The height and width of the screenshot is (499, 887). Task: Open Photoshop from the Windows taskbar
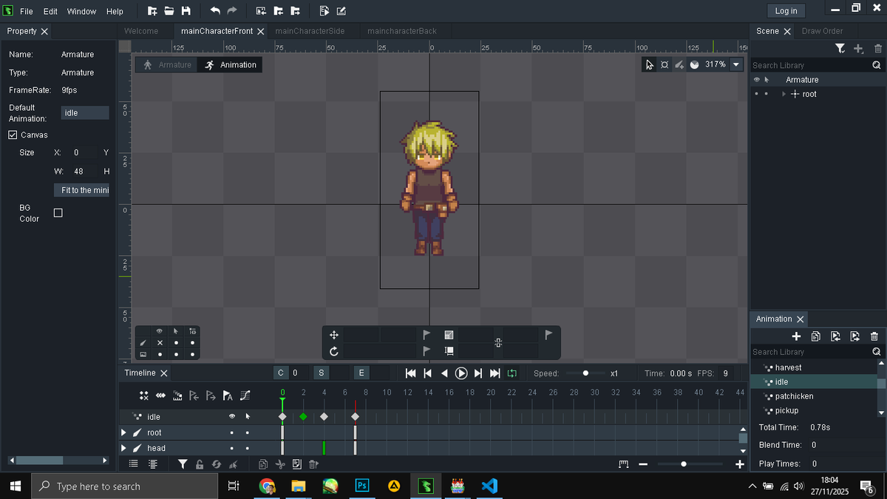[x=362, y=486]
